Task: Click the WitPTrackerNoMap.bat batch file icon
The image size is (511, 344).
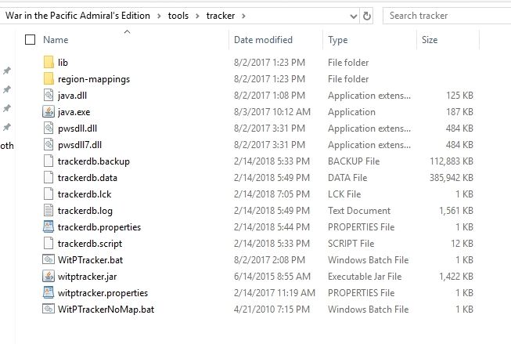Action: point(49,309)
